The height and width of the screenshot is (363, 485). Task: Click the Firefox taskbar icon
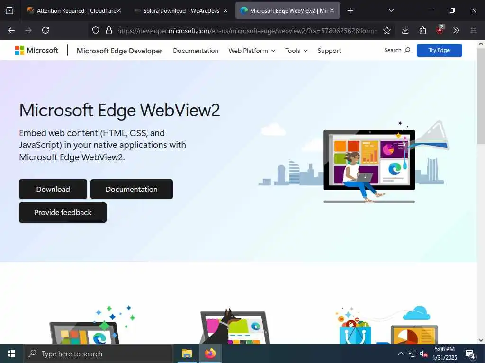pos(210,354)
